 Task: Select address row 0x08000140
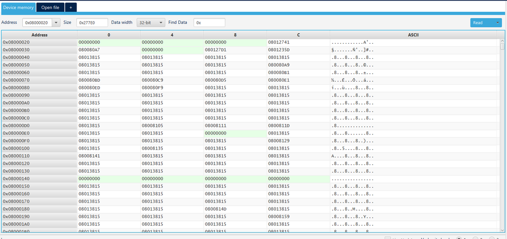40,179
